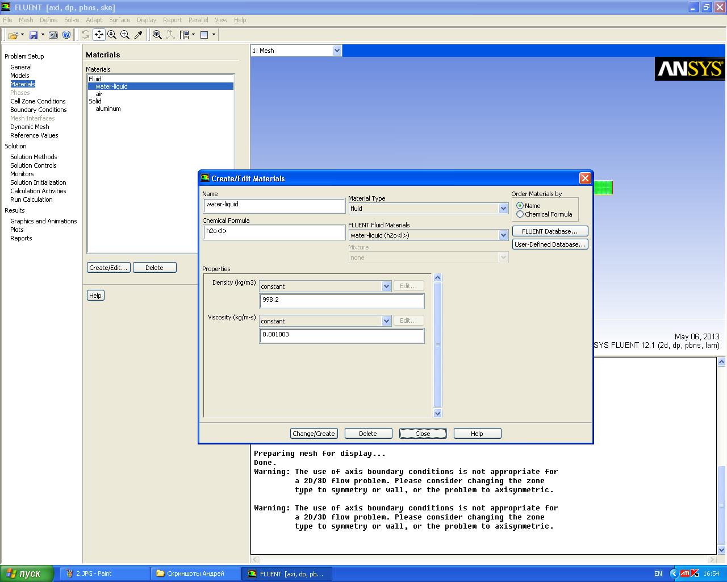Open the Report menu
The height and width of the screenshot is (582, 727).
tap(172, 20)
